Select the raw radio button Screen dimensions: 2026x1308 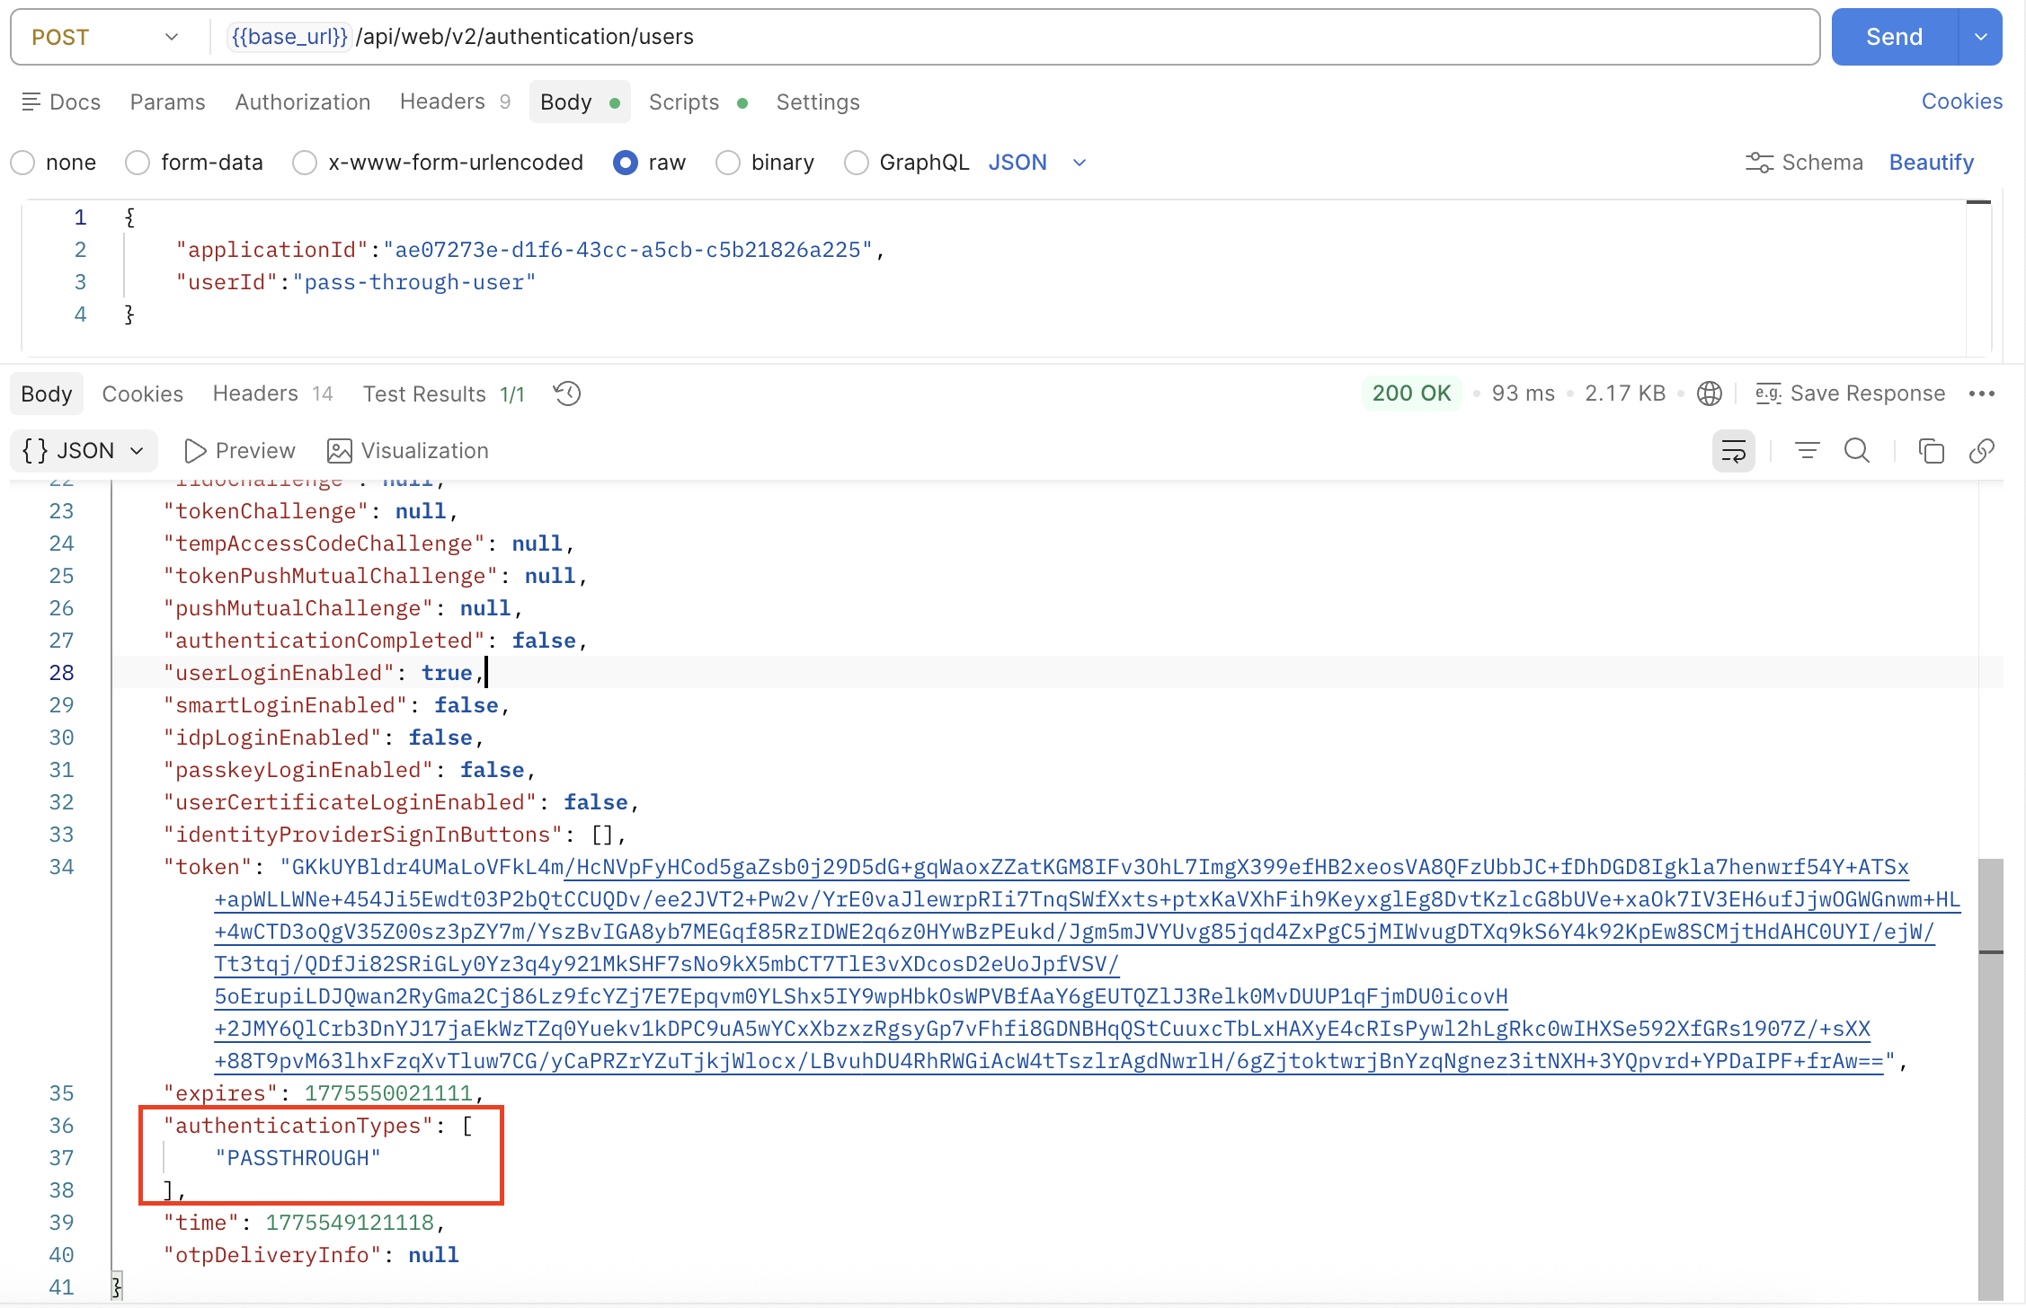coord(626,163)
